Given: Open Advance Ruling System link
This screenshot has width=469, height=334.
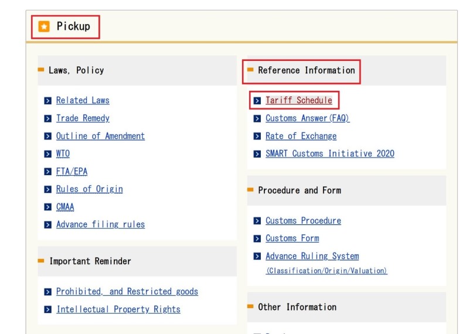Looking at the screenshot, I should pyautogui.click(x=312, y=256).
